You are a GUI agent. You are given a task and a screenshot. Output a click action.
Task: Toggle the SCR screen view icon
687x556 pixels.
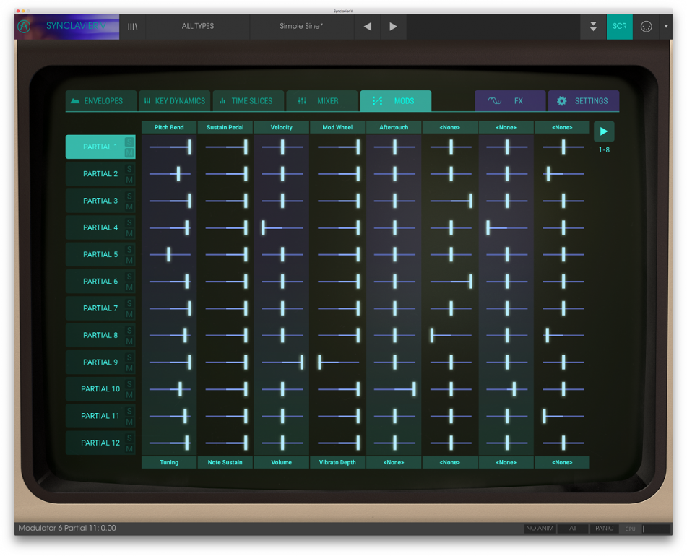(x=620, y=26)
